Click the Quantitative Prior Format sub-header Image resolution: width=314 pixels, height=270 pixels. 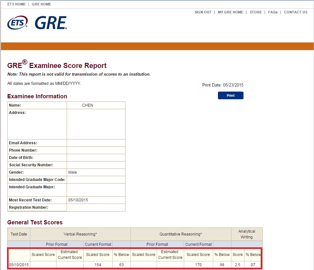[157, 244]
